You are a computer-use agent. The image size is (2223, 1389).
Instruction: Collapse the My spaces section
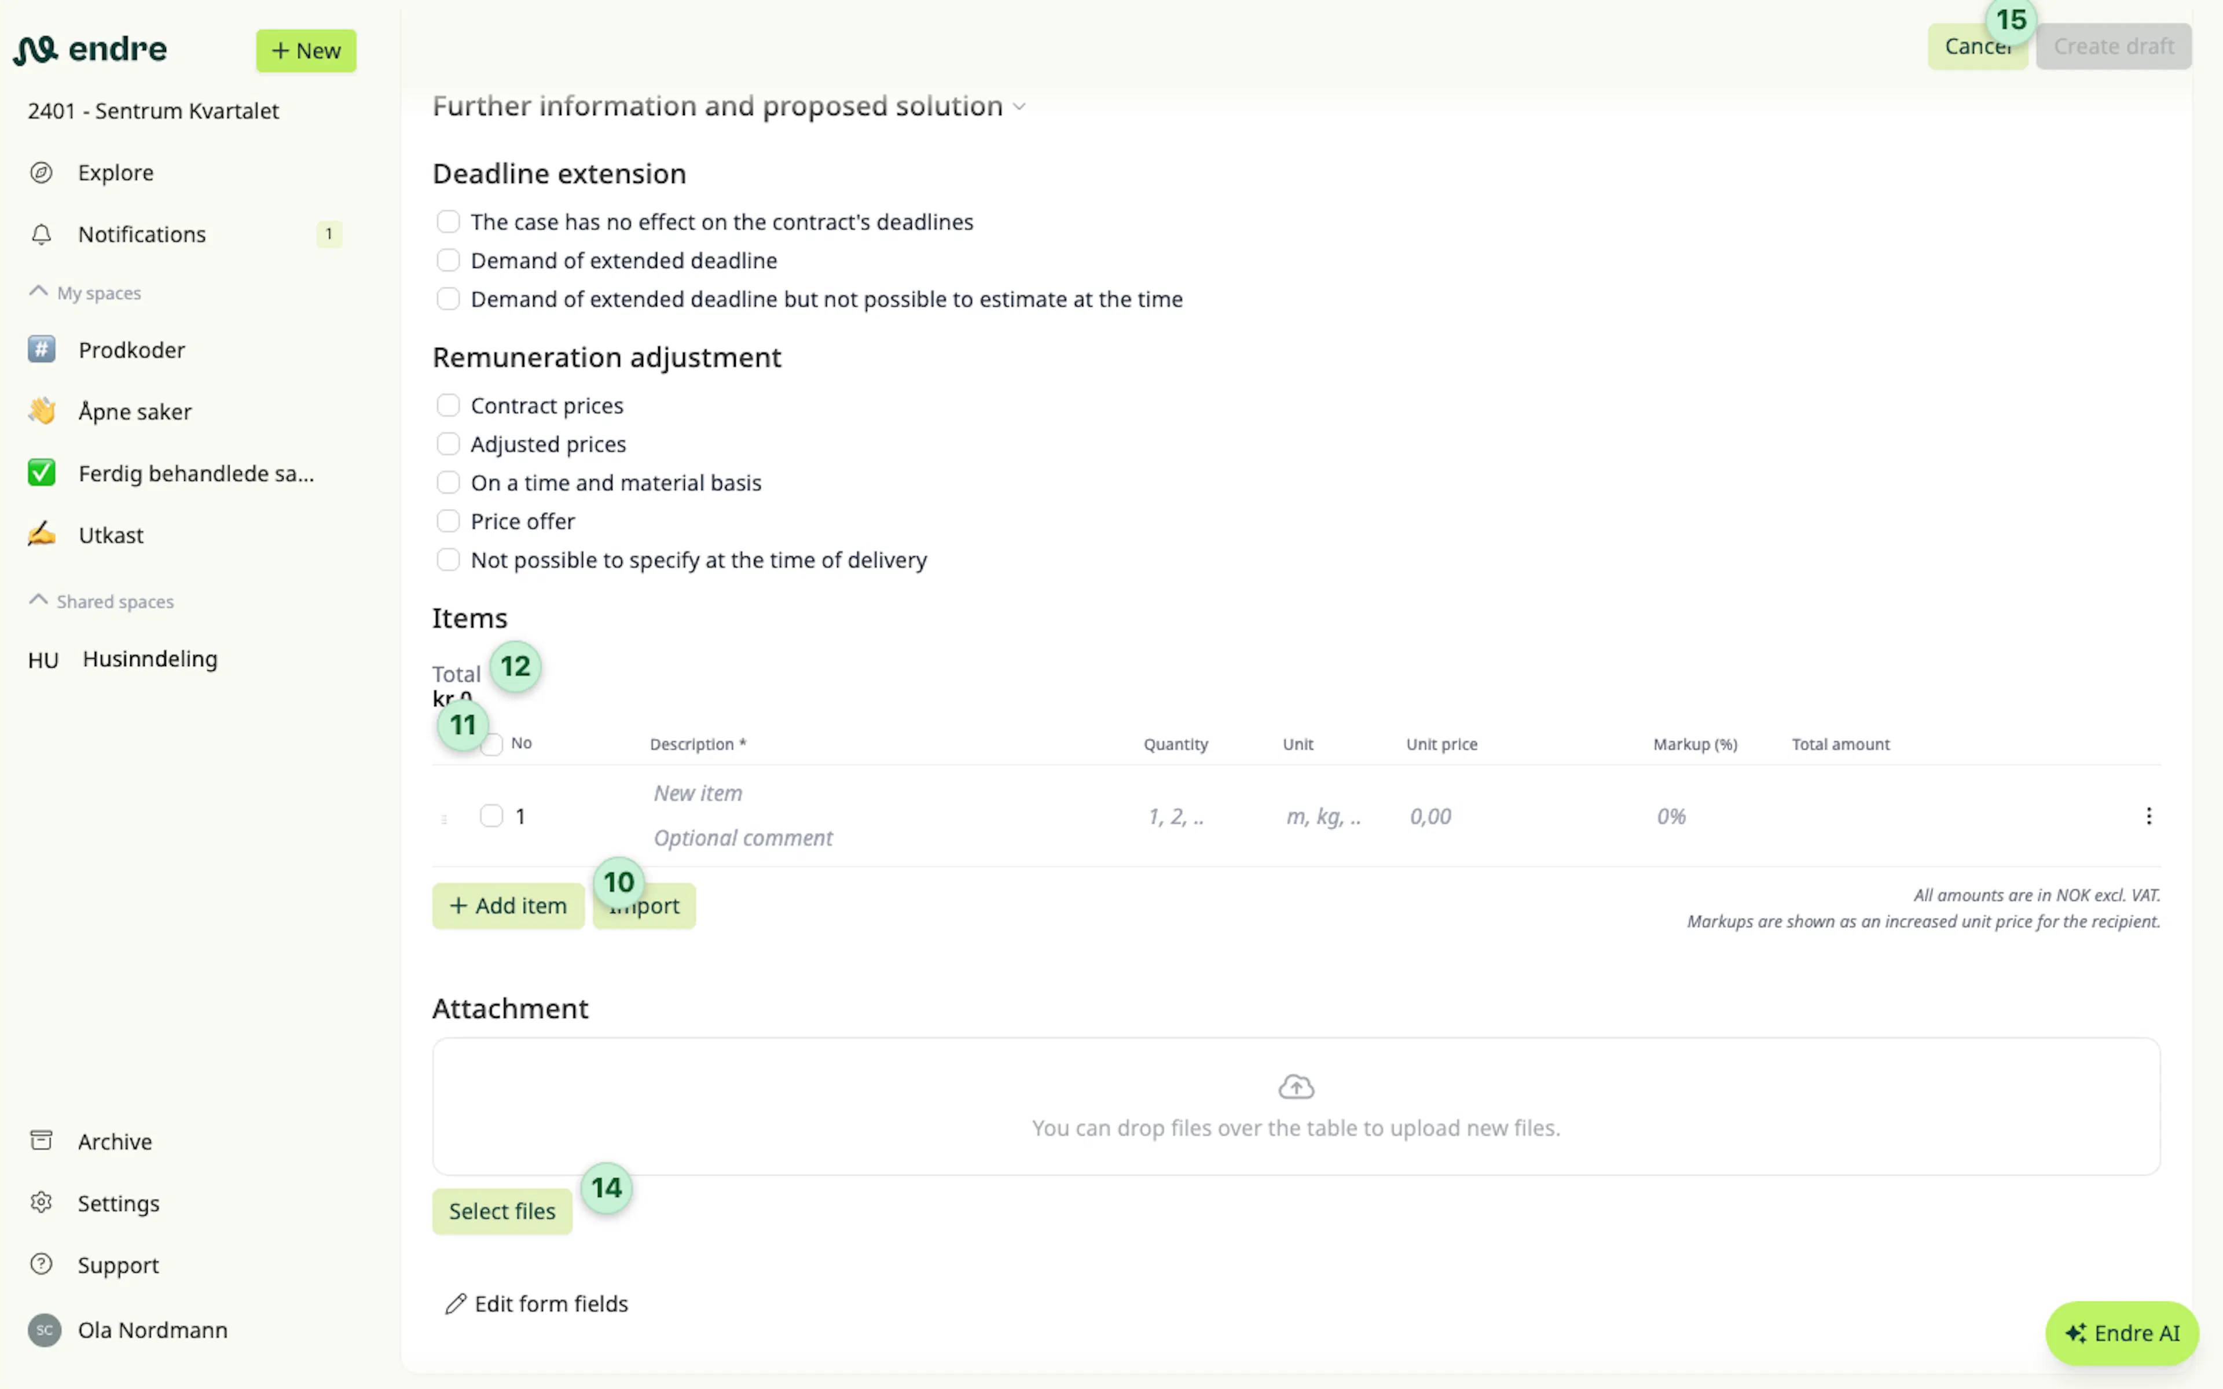pos(39,291)
